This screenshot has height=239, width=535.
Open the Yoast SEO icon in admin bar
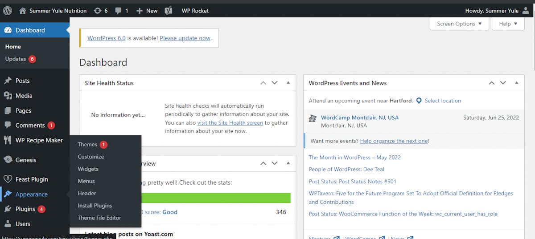coord(169,11)
